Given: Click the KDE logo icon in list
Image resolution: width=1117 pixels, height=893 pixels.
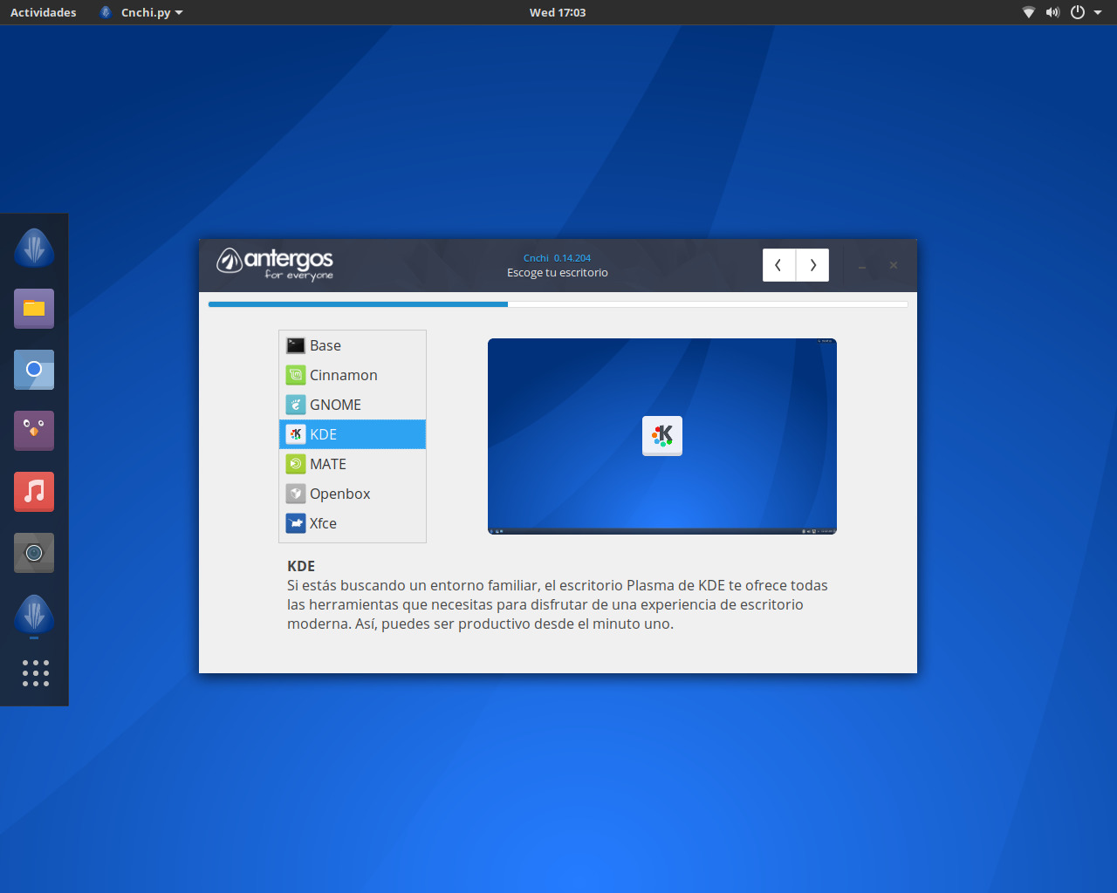Looking at the screenshot, I should (296, 434).
